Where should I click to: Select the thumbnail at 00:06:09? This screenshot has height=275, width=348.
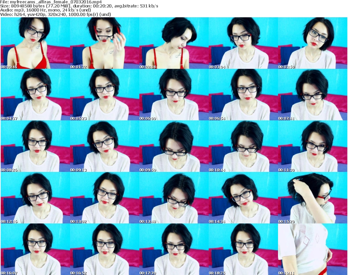pos(174,95)
